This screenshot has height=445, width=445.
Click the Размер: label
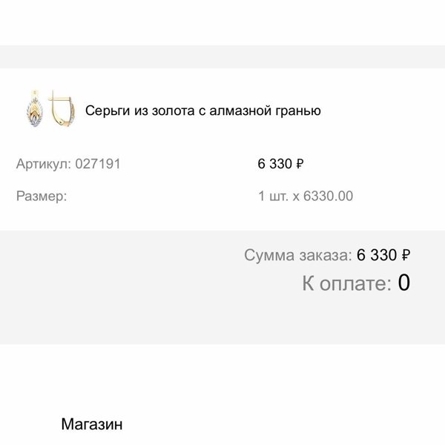point(42,196)
